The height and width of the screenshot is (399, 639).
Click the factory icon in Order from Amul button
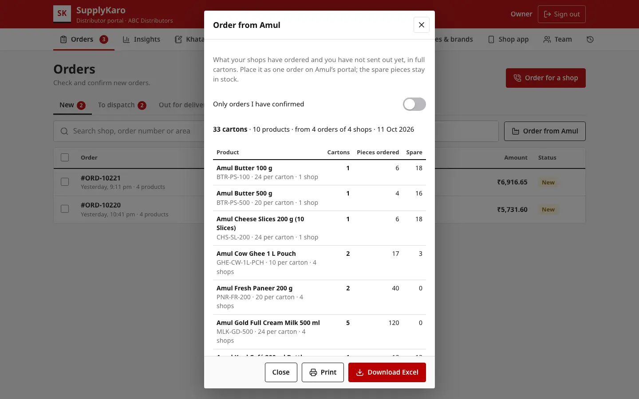pyautogui.click(x=516, y=131)
